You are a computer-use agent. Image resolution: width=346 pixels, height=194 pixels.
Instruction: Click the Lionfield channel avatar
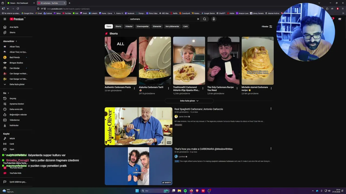(176, 157)
